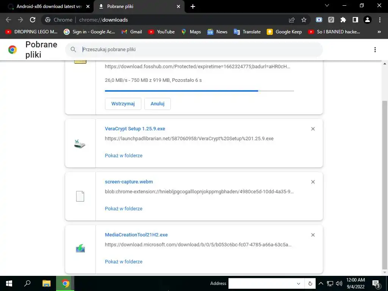
Task: Open the screen recorder extension icon
Action: coord(319,20)
